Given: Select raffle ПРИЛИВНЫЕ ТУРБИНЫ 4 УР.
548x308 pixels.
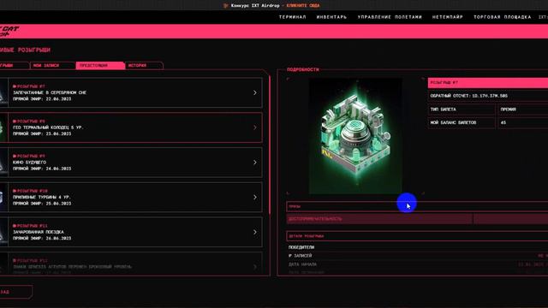Looking at the screenshot, I should pyautogui.click(x=42, y=198).
